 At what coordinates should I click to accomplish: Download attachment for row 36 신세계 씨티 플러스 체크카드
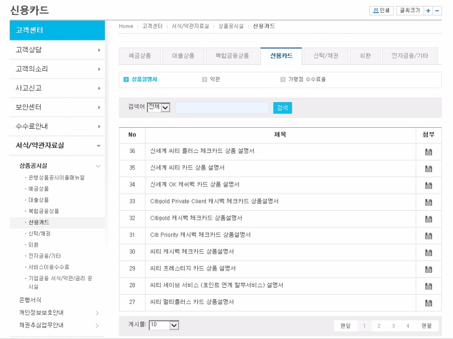pos(428,152)
